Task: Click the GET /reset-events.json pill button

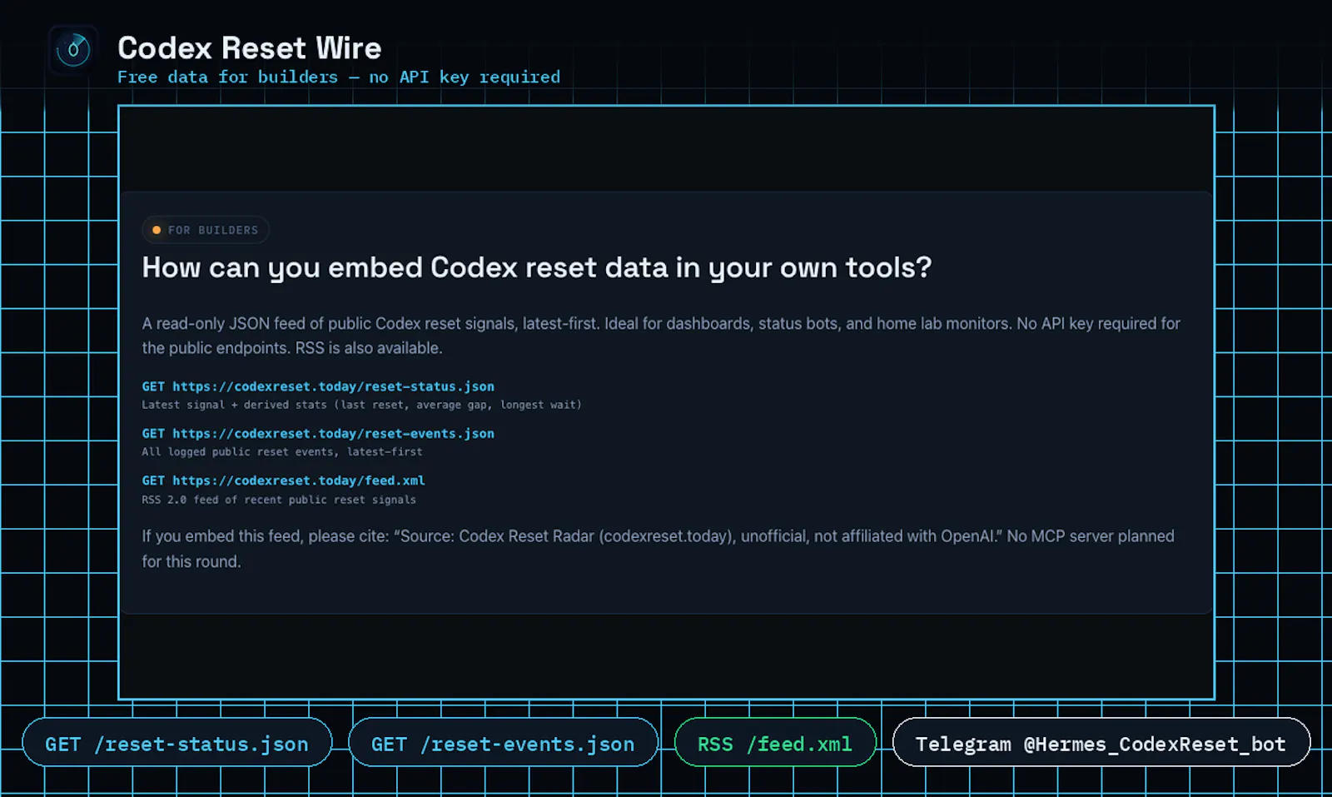Action: click(503, 743)
